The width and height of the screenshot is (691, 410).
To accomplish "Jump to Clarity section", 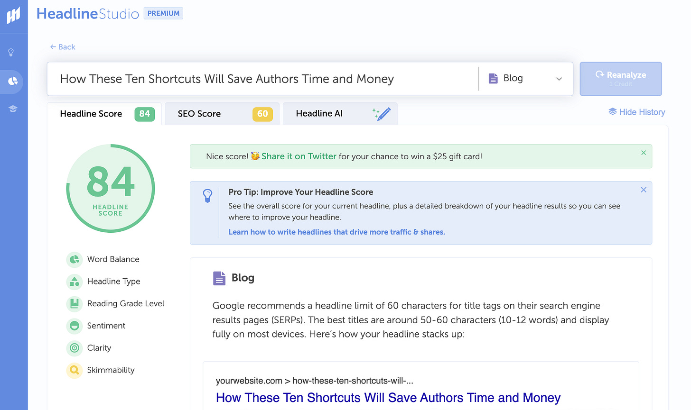I will coord(99,348).
